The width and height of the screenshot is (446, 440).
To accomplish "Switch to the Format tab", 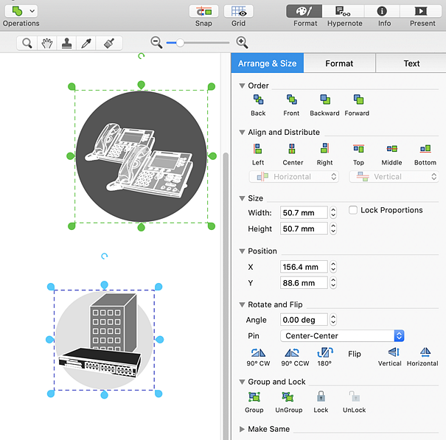I will [339, 63].
